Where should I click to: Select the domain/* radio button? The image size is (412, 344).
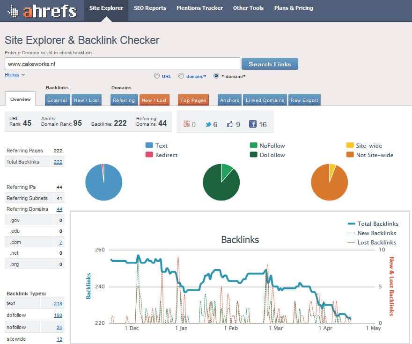point(180,76)
